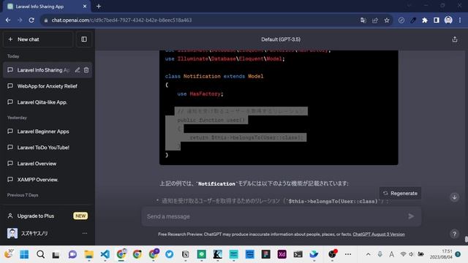Open Adobe XD from the taskbar

pos(282,254)
